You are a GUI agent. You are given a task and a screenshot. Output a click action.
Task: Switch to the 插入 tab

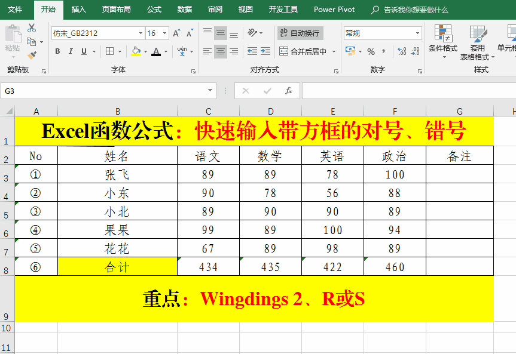(x=79, y=10)
